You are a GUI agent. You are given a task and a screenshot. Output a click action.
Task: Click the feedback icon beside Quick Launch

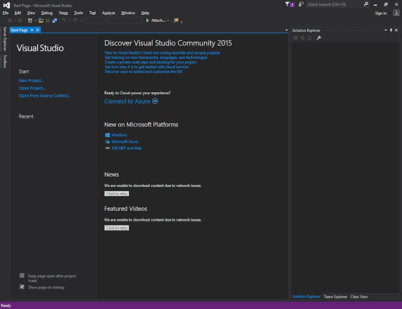(301, 4)
